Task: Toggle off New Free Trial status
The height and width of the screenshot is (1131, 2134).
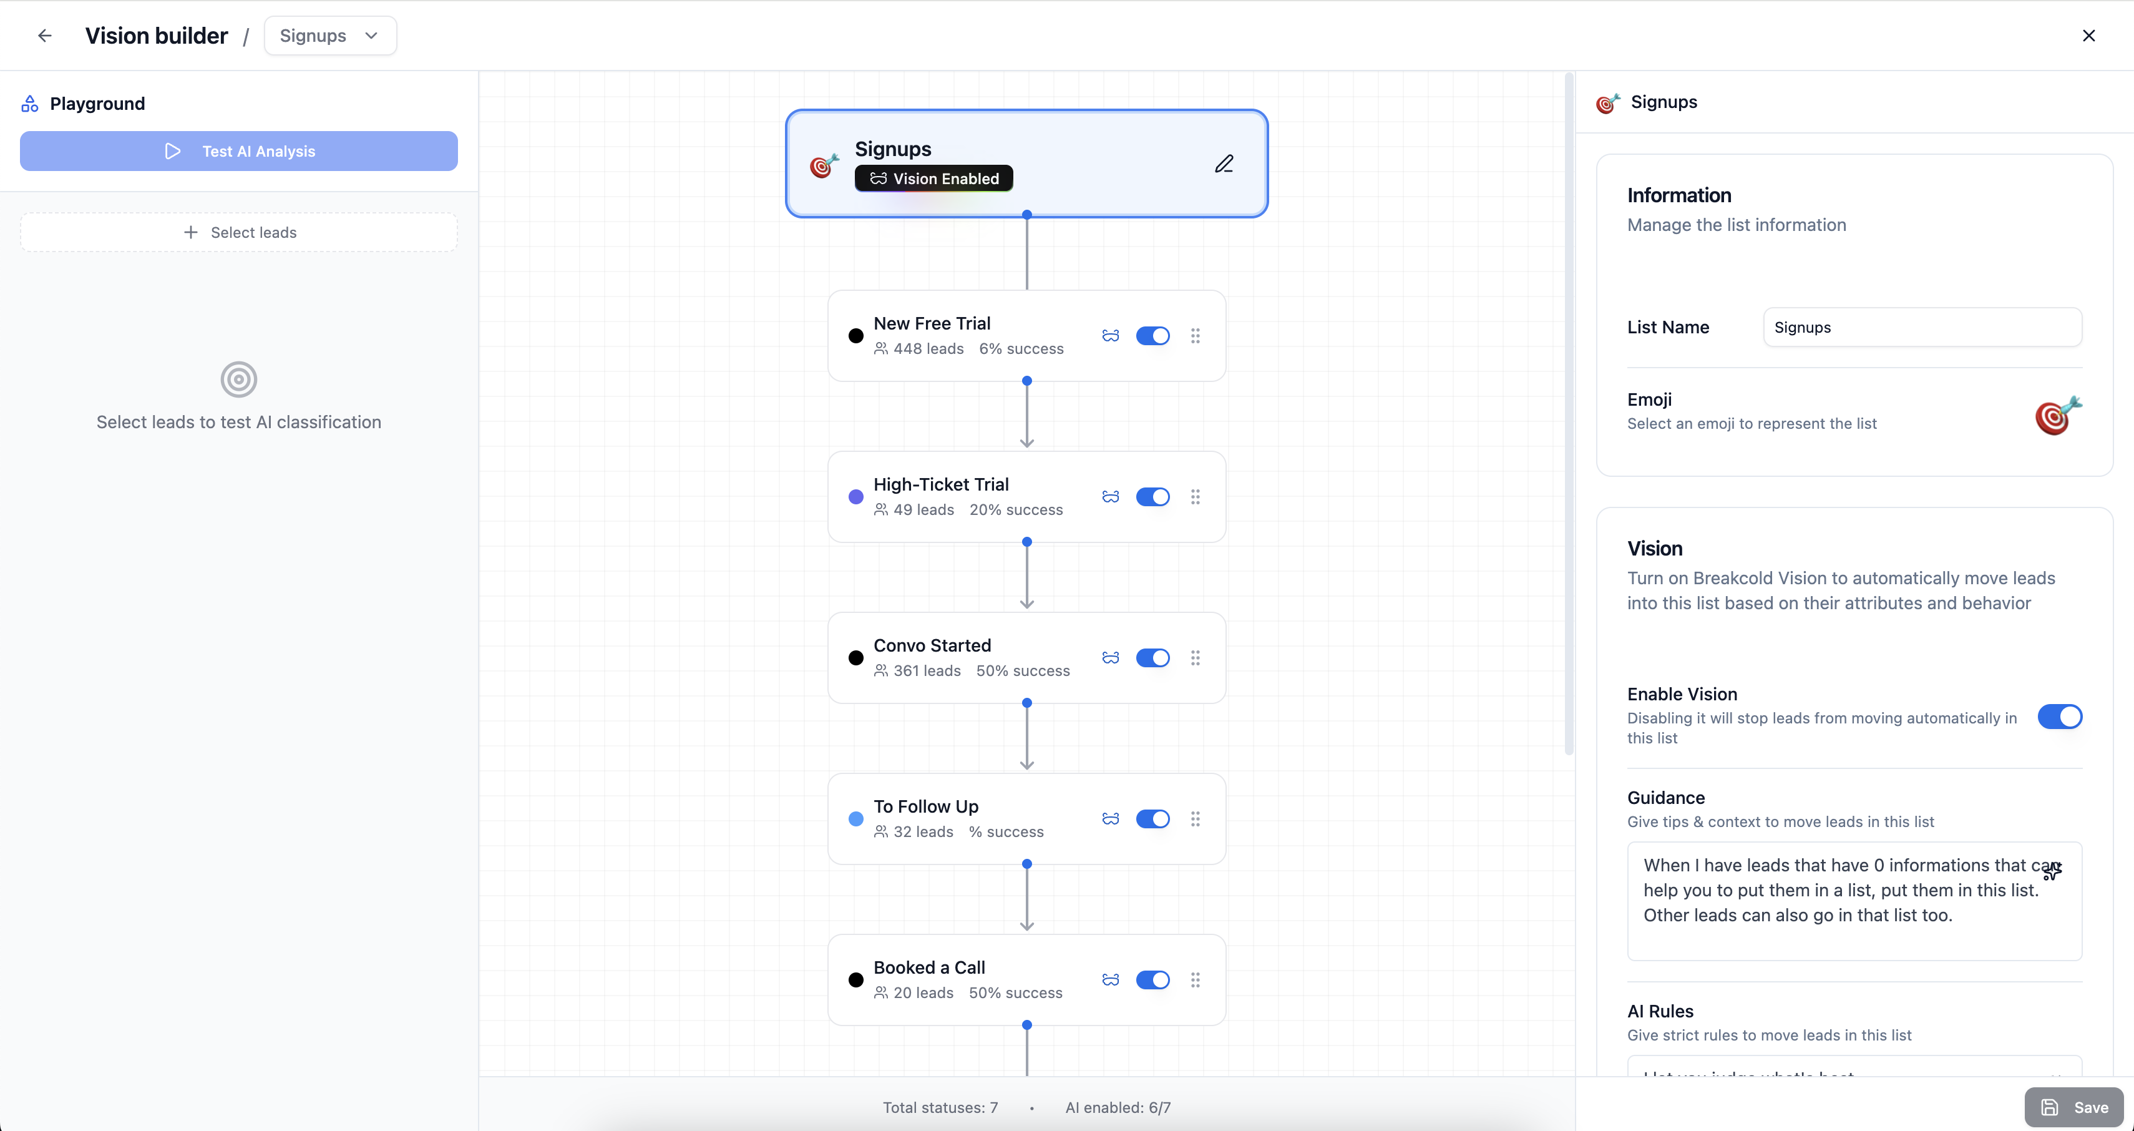Action: (x=1152, y=336)
